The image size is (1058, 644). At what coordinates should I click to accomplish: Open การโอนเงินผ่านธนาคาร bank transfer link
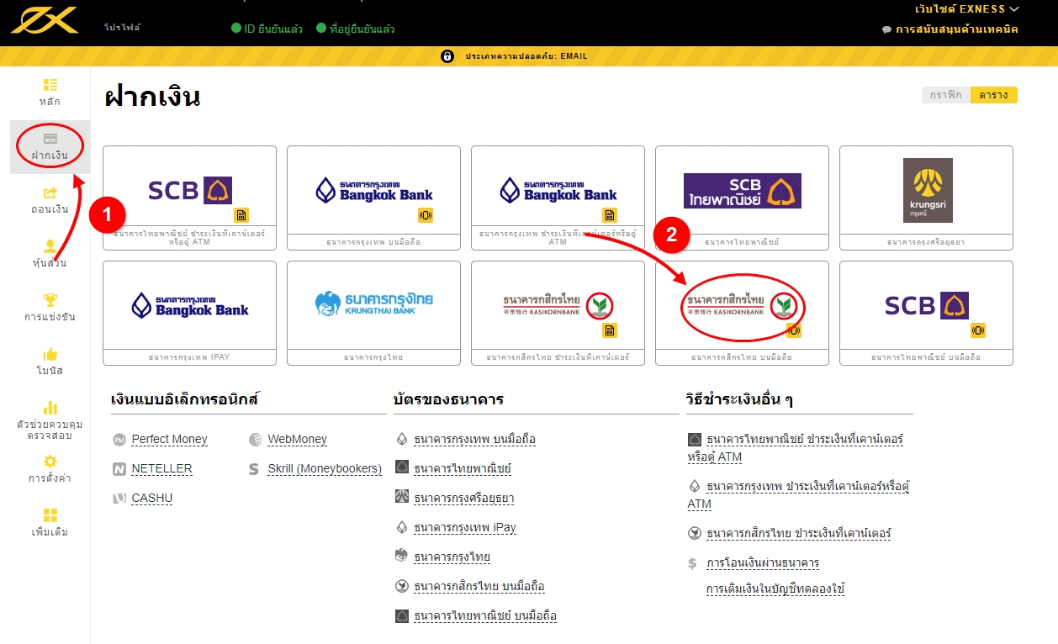(x=763, y=563)
